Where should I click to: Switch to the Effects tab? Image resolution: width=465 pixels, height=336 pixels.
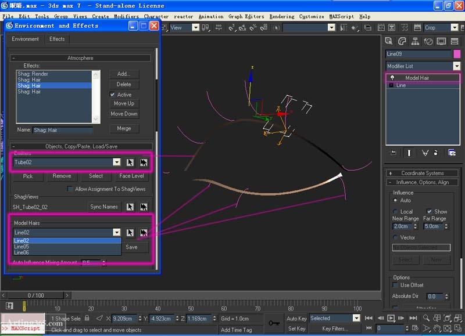57,39
